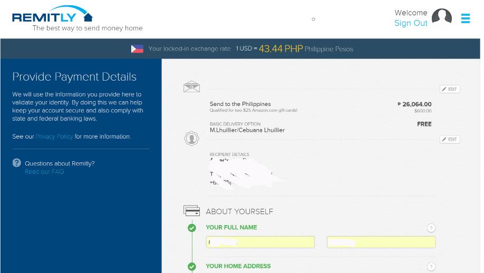Image resolution: width=484 pixels, height=273 pixels.
Task: Select the BASIC DELIVERY OPTION label
Action: [x=235, y=124]
